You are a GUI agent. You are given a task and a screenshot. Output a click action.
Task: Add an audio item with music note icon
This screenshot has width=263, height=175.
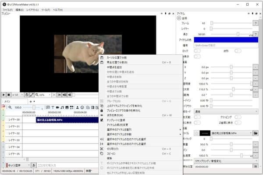coord(62,107)
